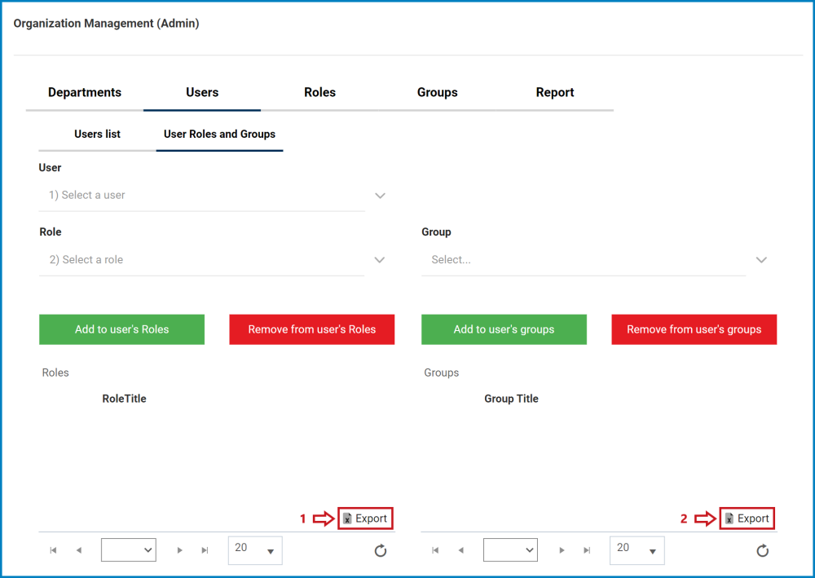Switch to the Departments tab
Viewport: 815px width, 578px height.
85,92
